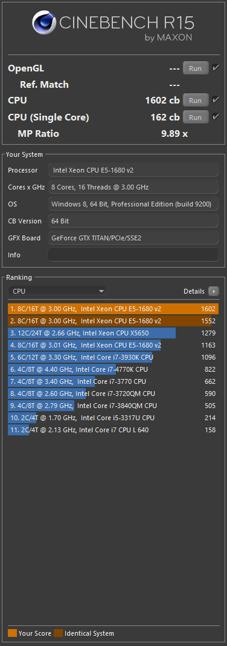Screen dimensions: 227x646
Task: Run the CPU (Single Core) benchmark
Action: [196, 117]
